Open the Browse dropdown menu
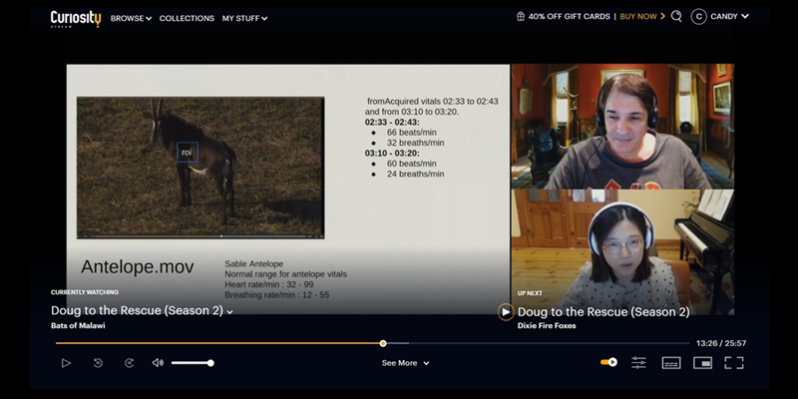This screenshot has height=399, width=798. tap(131, 18)
